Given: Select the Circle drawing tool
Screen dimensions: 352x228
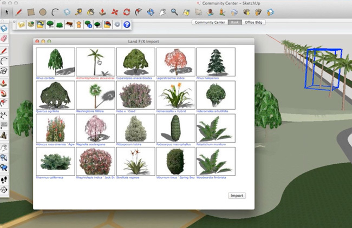Looking at the screenshot, I should click(43, 11).
